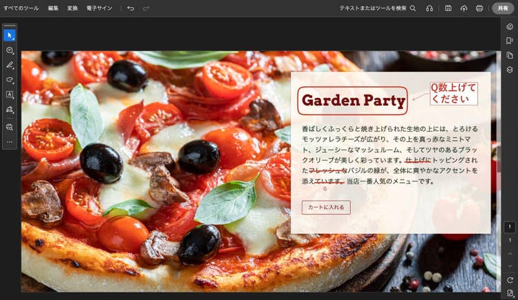Go to next page arrow
This screenshot has width=518, height=300.
click(510, 266)
